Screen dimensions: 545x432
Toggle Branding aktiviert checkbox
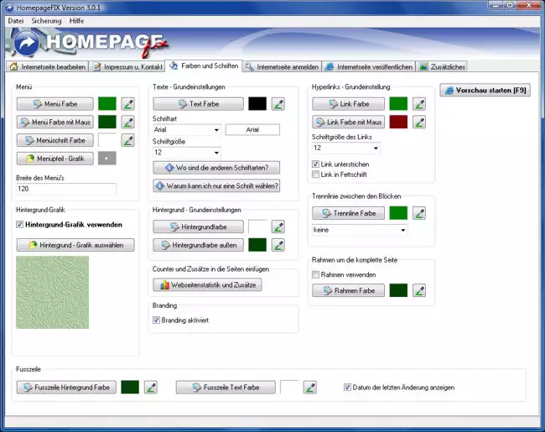click(x=157, y=320)
